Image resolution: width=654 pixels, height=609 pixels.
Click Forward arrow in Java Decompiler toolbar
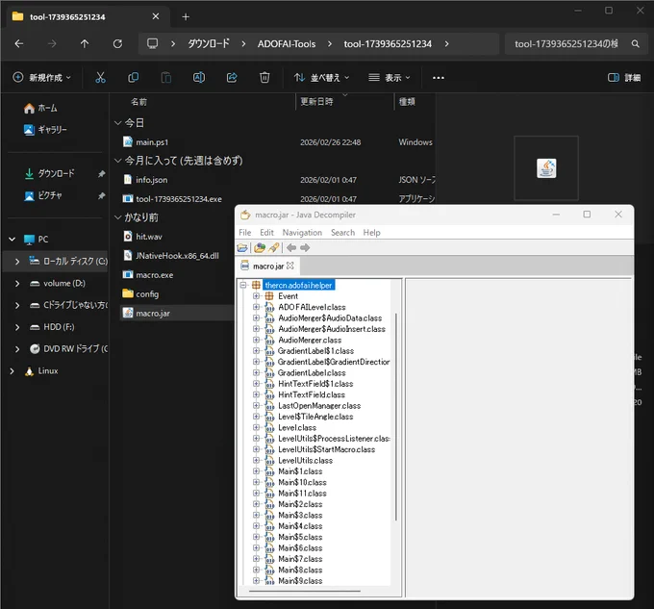tap(305, 248)
